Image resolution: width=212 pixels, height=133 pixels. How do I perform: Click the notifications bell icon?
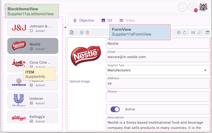pyautogui.click(x=182, y=7)
